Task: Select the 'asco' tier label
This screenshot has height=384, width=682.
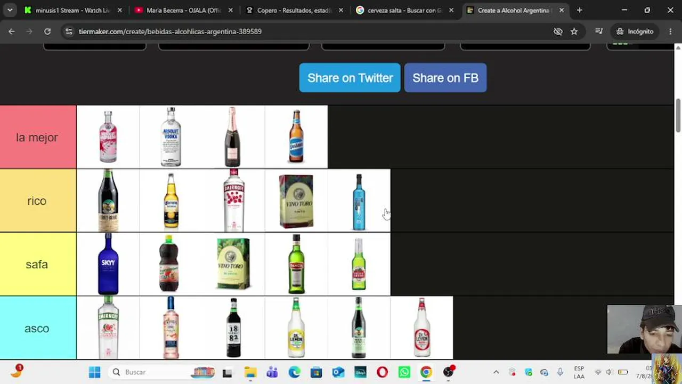Action: 37,329
